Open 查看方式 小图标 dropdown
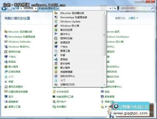Viewport: 157px width, 119px height. point(133,18)
